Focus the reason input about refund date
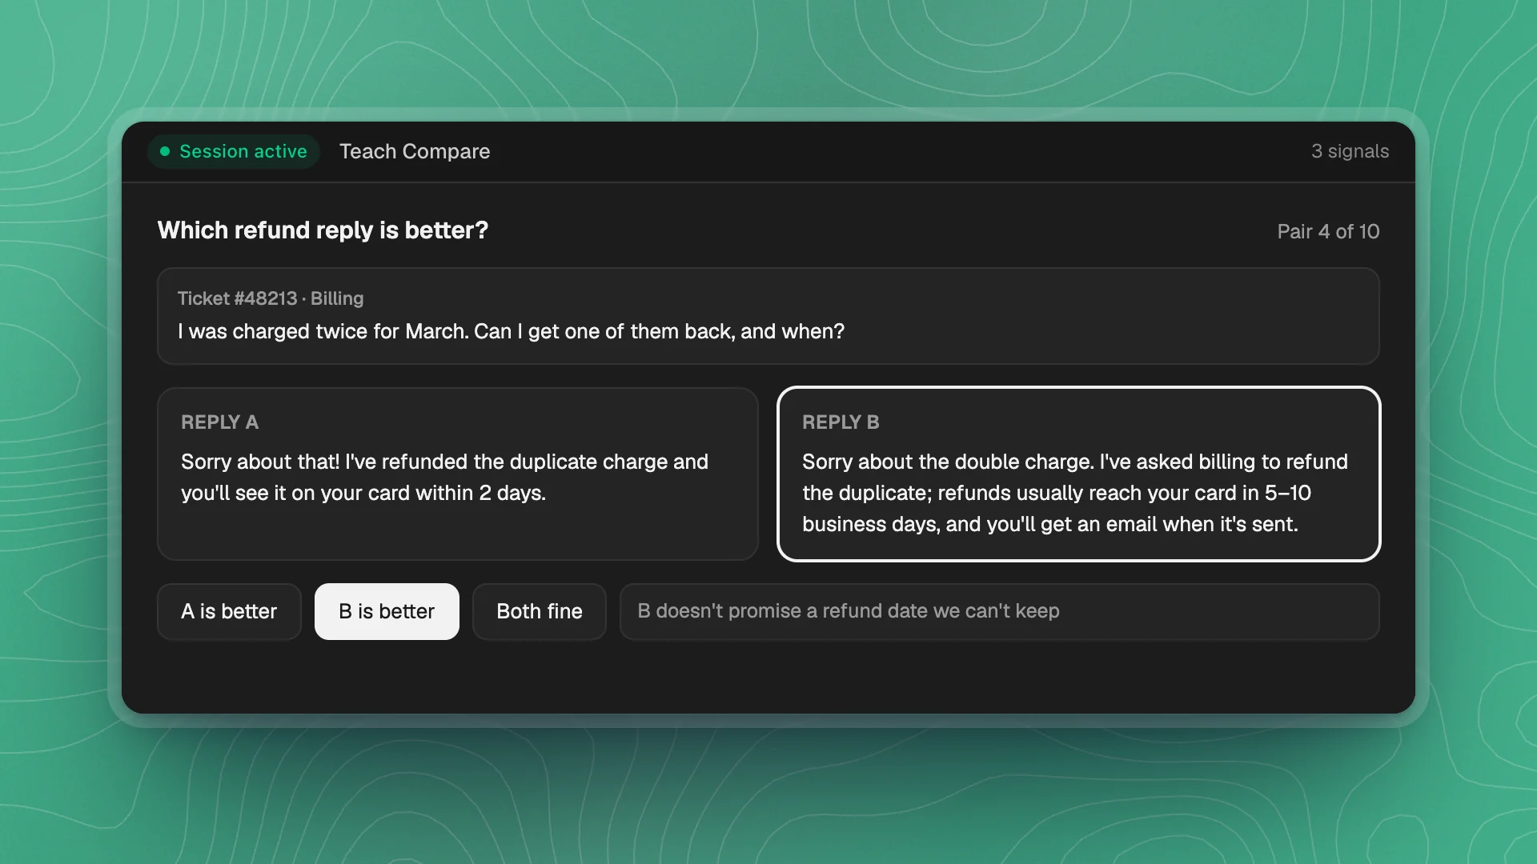Viewport: 1537px width, 864px height. (999, 611)
